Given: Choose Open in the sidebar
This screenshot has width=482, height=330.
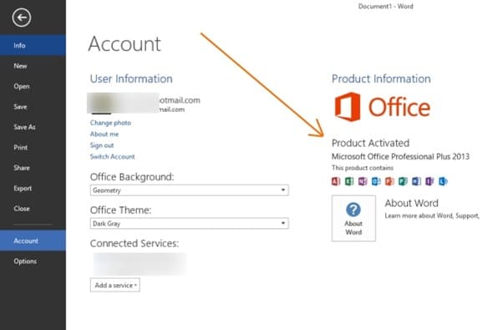Looking at the screenshot, I should (x=33, y=86).
